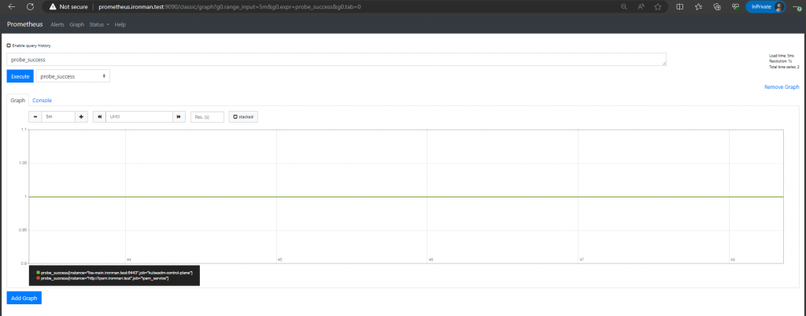Click the InPrivate profile button

click(x=765, y=6)
